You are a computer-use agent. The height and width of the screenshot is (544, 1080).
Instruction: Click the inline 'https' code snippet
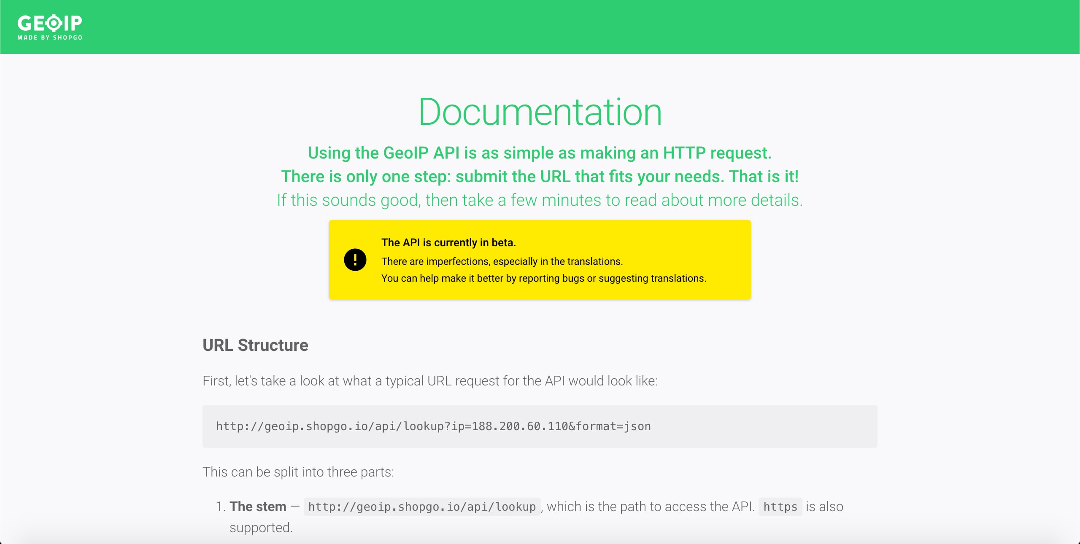[780, 506]
